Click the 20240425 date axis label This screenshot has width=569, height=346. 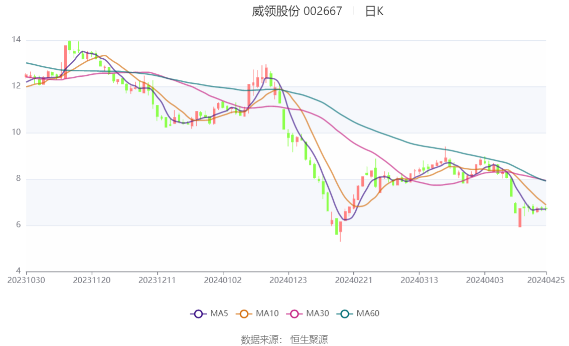coord(546,280)
